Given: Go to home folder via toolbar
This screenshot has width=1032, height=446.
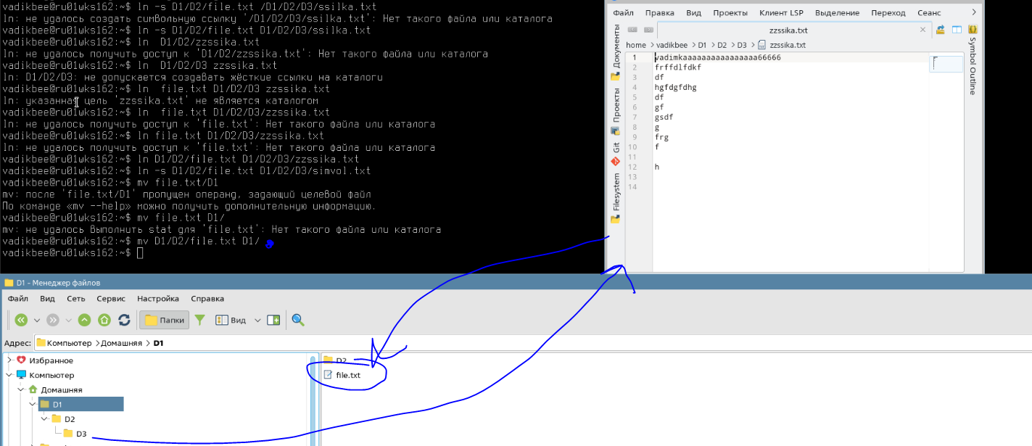Looking at the screenshot, I should [104, 320].
